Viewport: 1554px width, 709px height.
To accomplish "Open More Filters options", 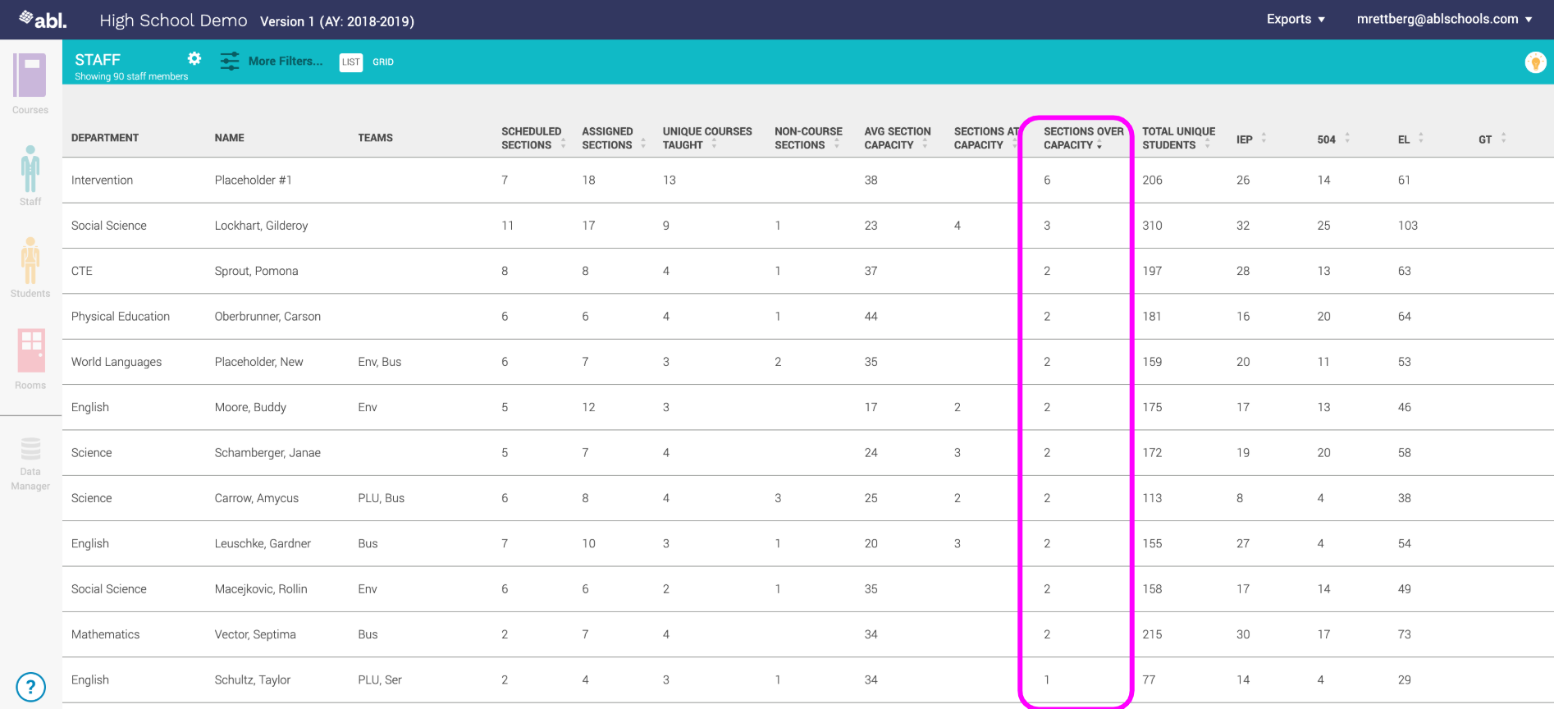I will tap(272, 62).
